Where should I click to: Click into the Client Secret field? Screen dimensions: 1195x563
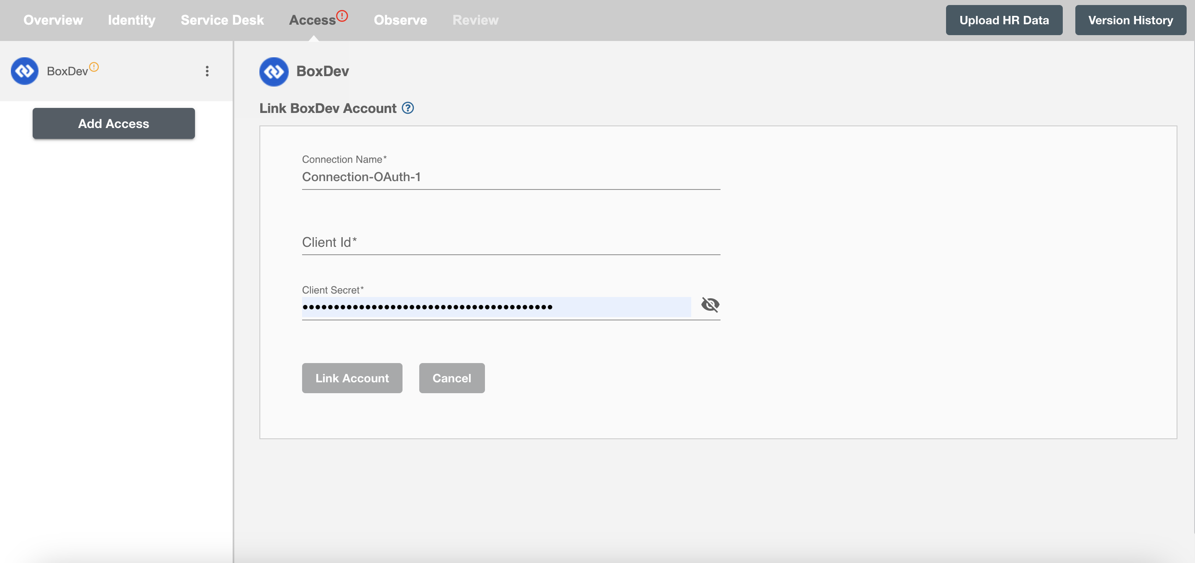496,307
